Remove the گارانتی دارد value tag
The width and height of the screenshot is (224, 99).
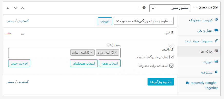click(x=116, y=52)
